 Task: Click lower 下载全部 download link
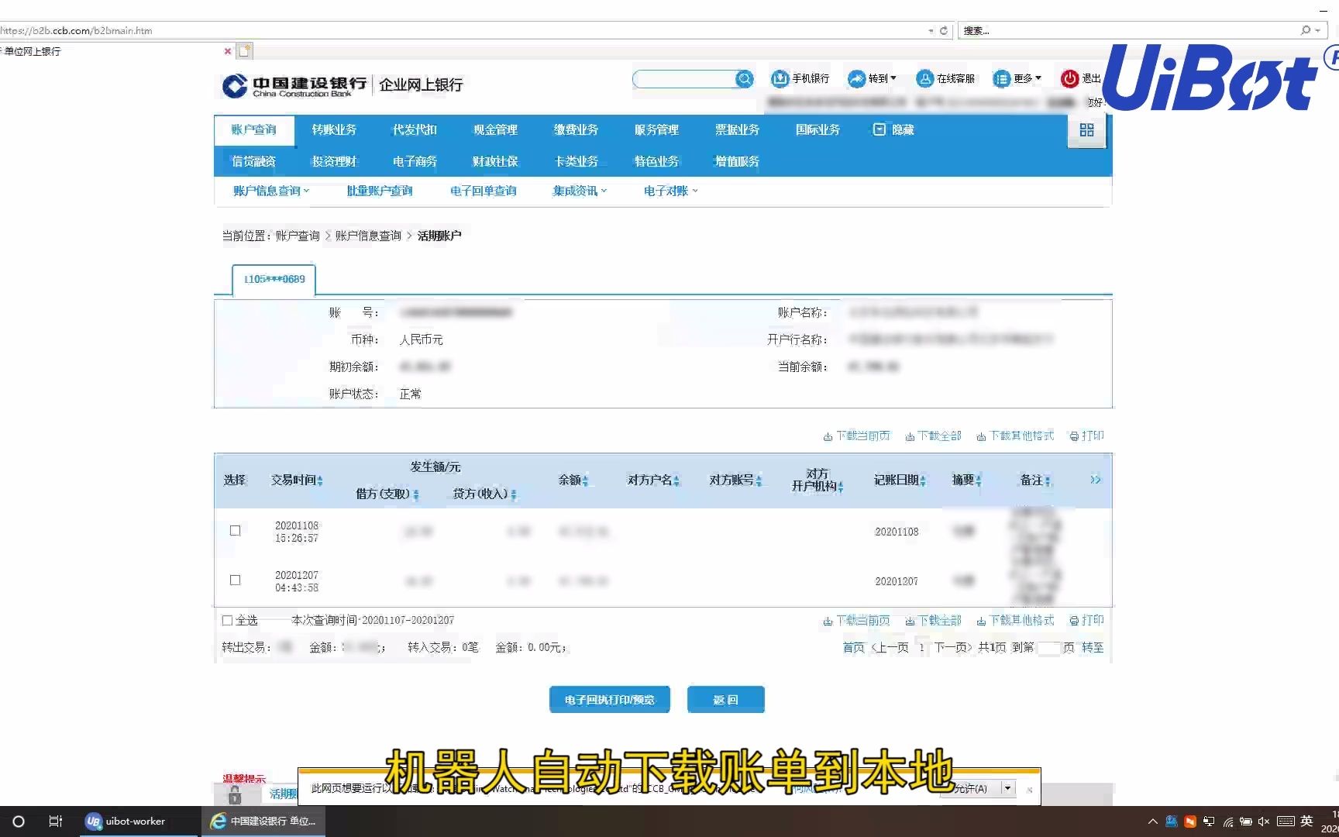(933, 621)
